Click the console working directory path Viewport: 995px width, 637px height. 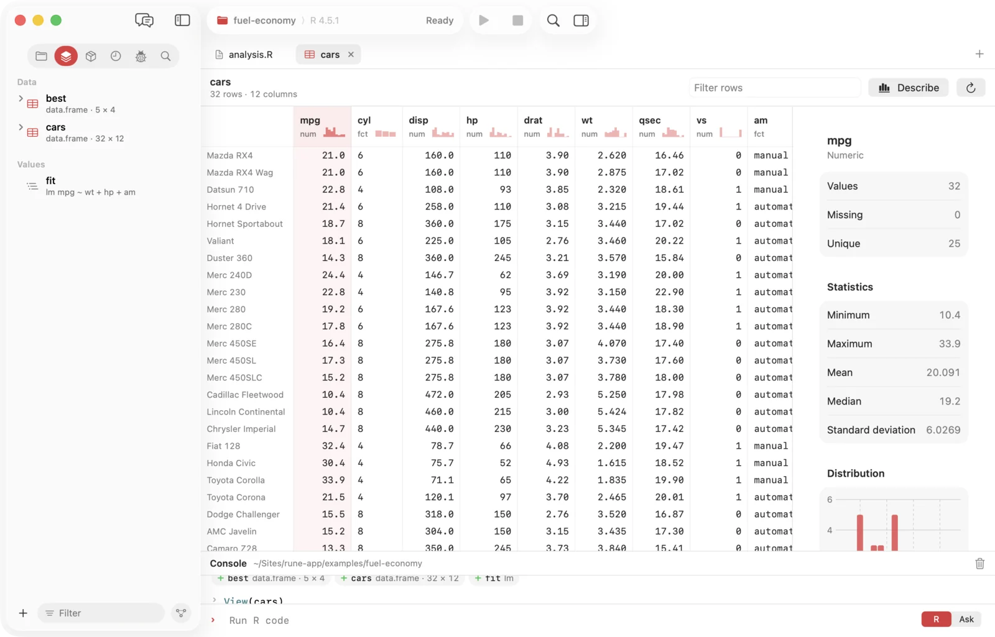(x=338, y=564)
